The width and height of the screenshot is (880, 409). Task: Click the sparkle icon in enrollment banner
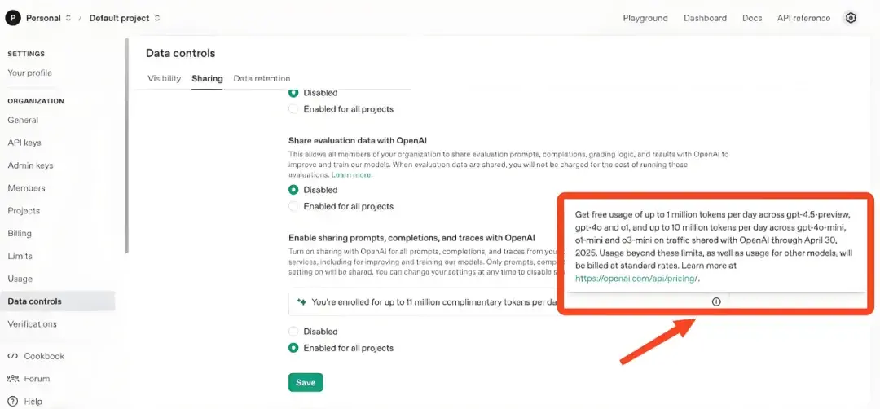pyautogui.click(x=302, y=301)
